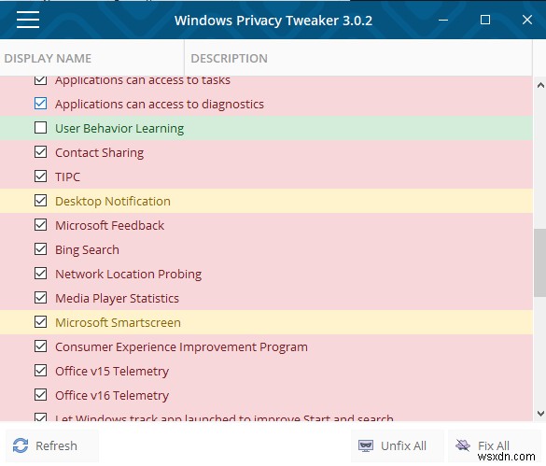Select the Microsoft Feedback label
This screenshot has height=466, width=546.
(x=110, y=225)
